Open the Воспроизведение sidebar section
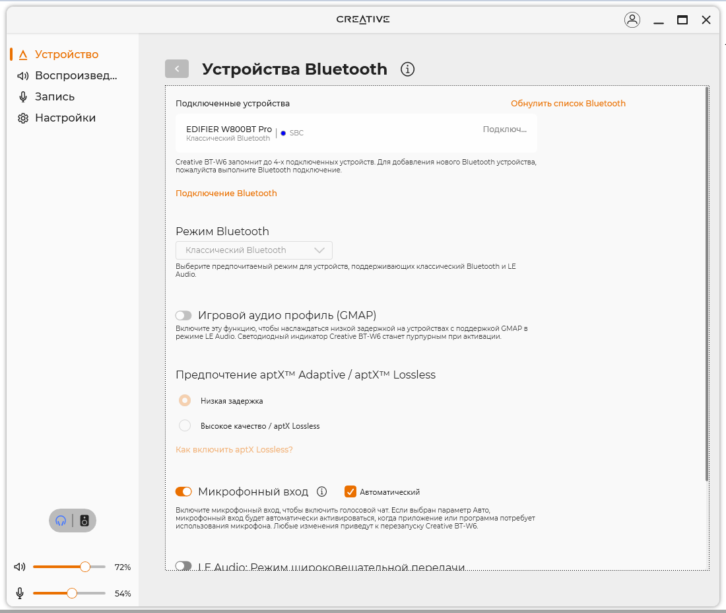726x613 pixels. [x=67, y=75]
